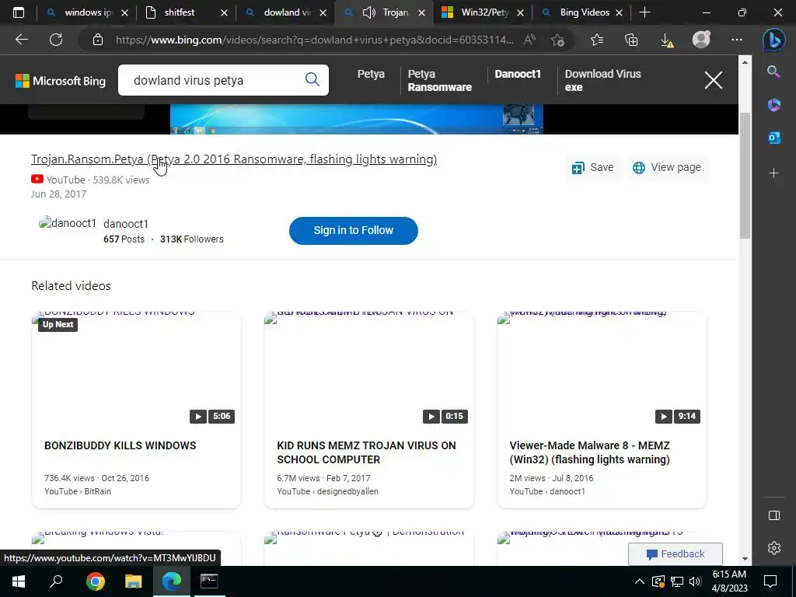Screen dimensions: 796x597
Task: Mute the Trojan tab audio icon
Action: pyautogui.click(x=369, y=12)
